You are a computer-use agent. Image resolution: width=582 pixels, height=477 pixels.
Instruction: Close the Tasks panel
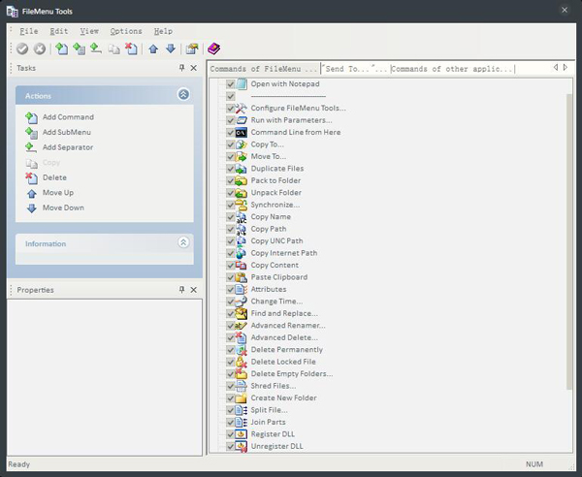pyautogui.click(x=194, y=68)
